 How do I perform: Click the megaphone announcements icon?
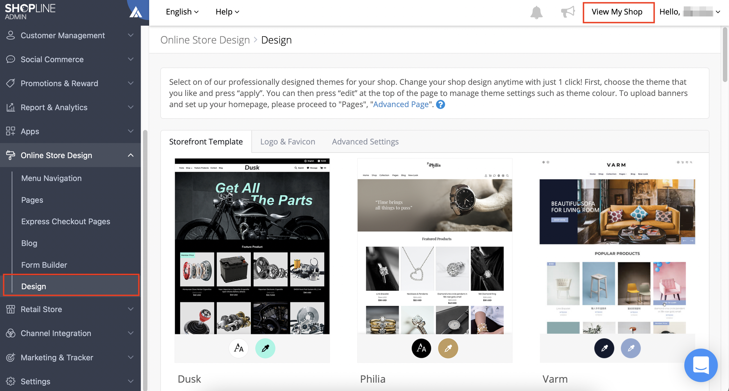pyautogui.click(x=568, y=12)
